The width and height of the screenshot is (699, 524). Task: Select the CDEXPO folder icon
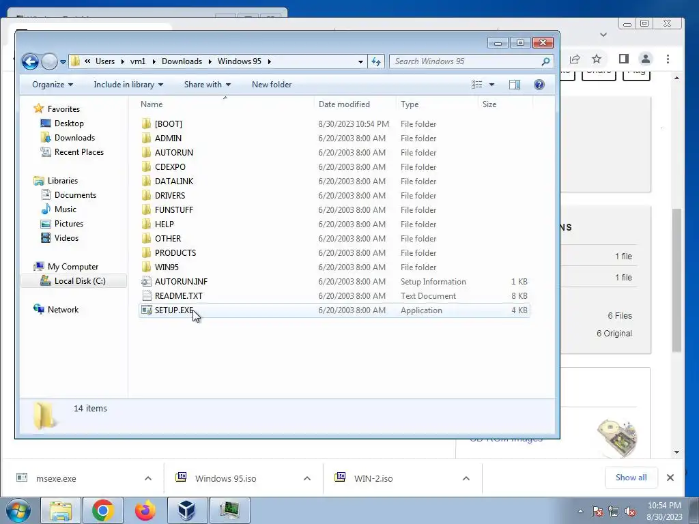click(146, 166)
